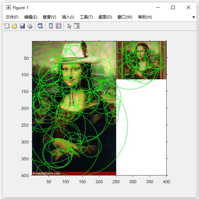The height and width of the screenshot is (199, 199).
Task: Open the 工具(T) menu
Action: (86, 17)
